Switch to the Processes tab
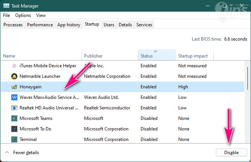 13,25
